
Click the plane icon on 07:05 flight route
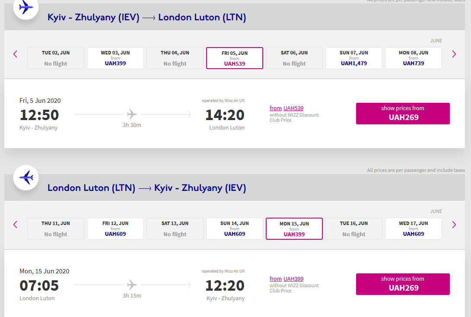132,285
